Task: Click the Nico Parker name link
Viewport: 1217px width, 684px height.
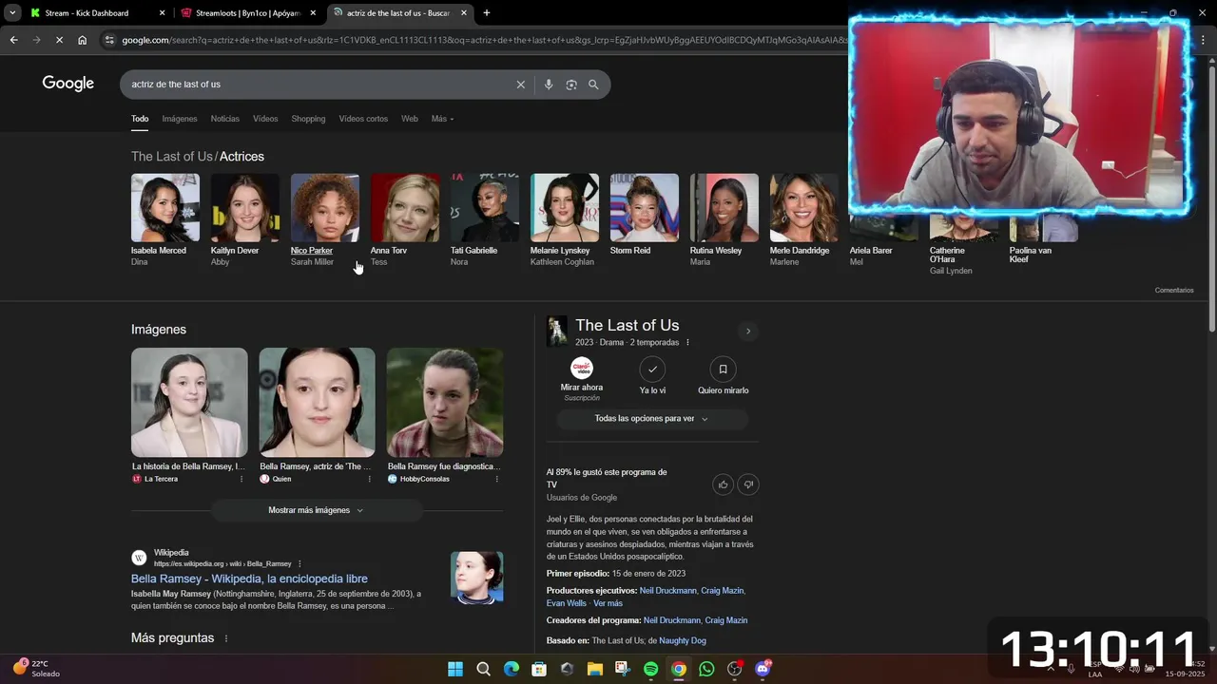Action: click(312, 251)
